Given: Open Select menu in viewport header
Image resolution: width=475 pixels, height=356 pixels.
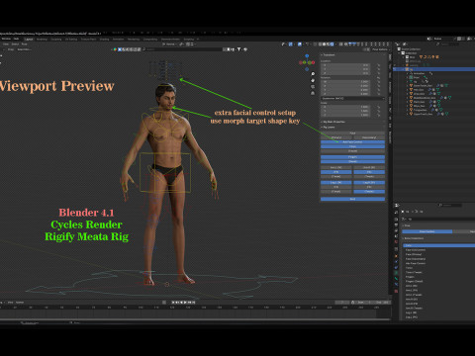Looking at the screenshot, I should coord(16,44).
